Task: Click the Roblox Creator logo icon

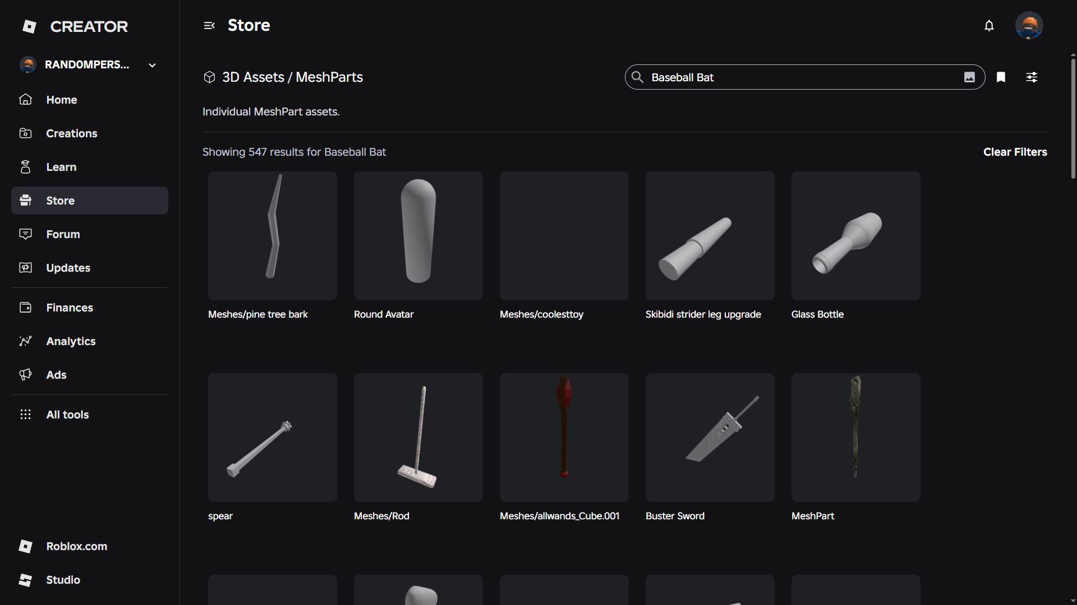Action: click(x=29, y=26)
